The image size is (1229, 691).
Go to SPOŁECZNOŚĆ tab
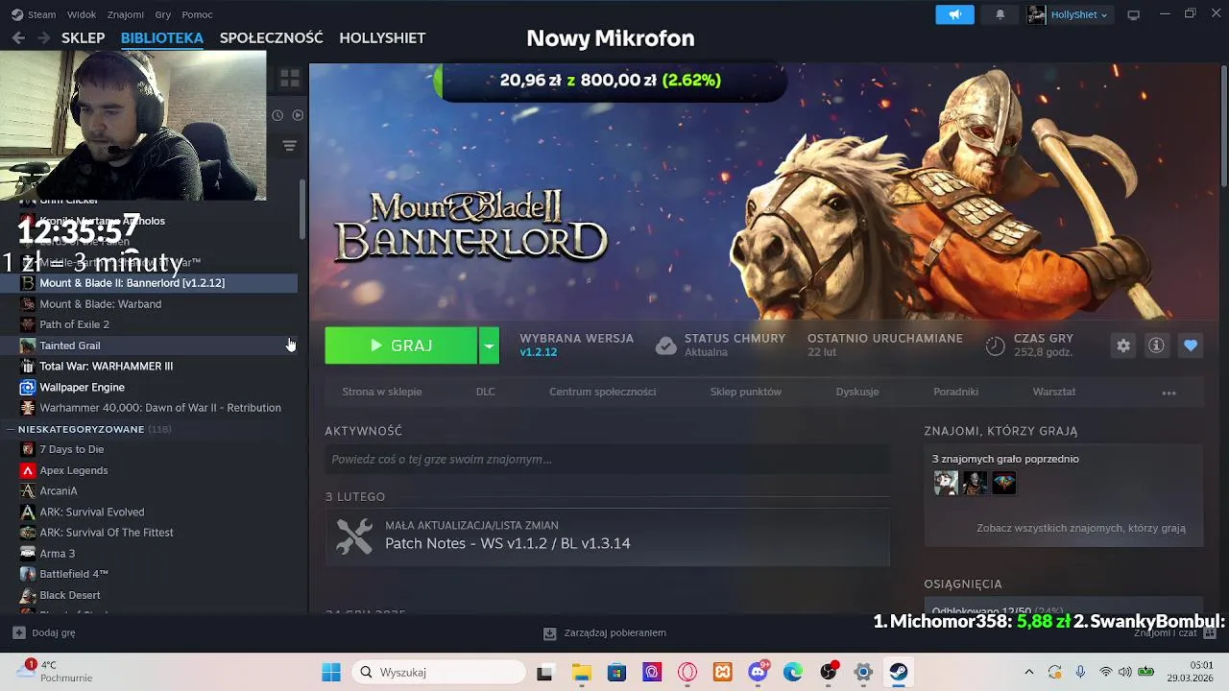[272, 37]
